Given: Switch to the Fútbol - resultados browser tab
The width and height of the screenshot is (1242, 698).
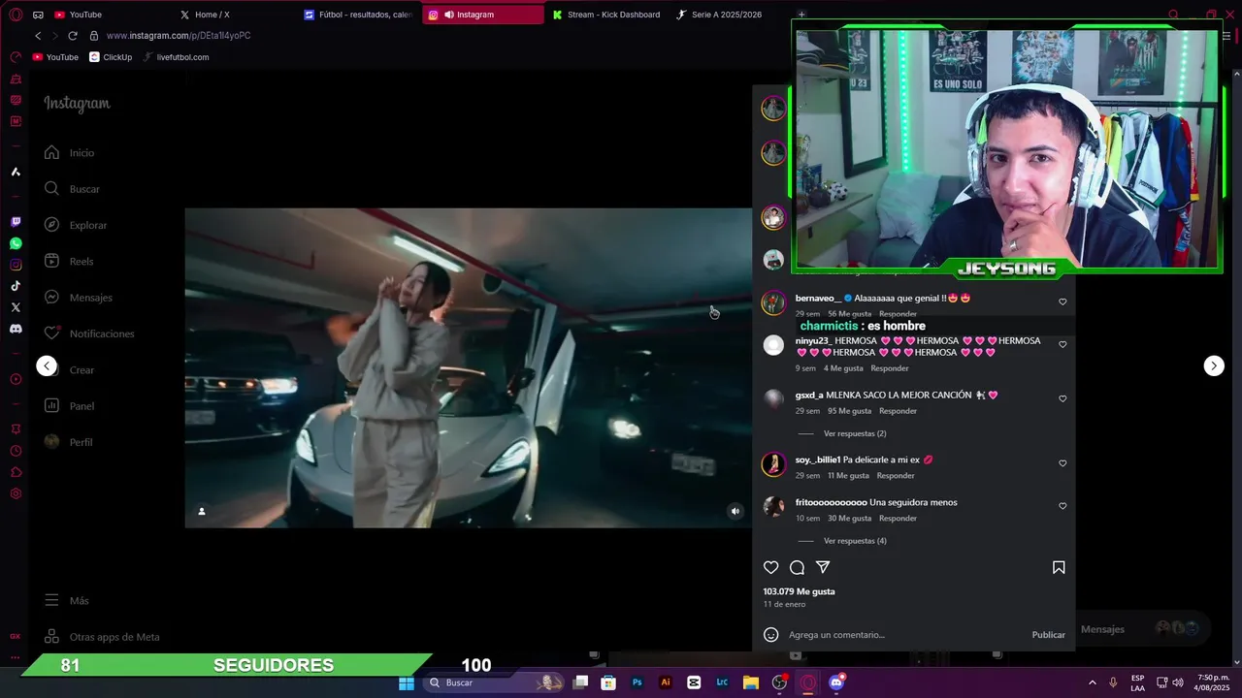Looking at the screenshot, I should (357, 15).
